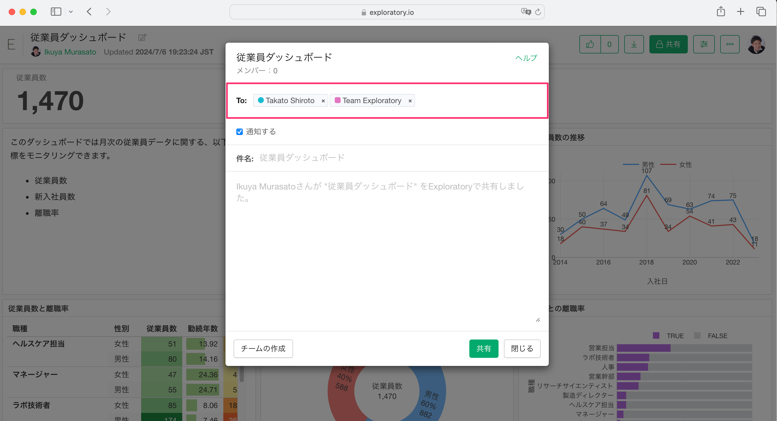Toggle the 通知する checkbox

[240, 132]
